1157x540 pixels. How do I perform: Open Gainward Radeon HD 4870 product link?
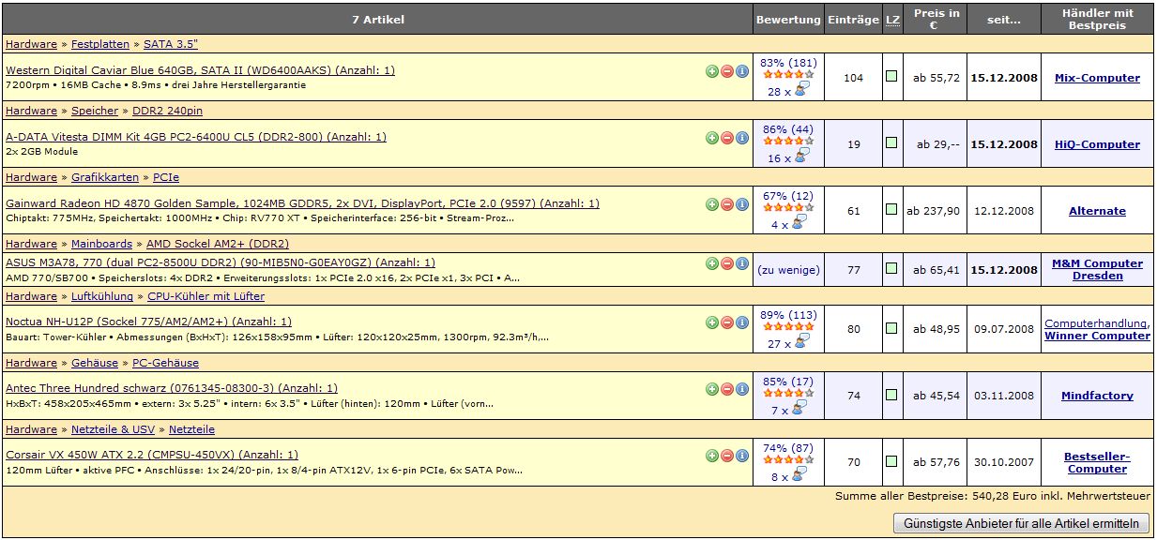pos(302,203)
